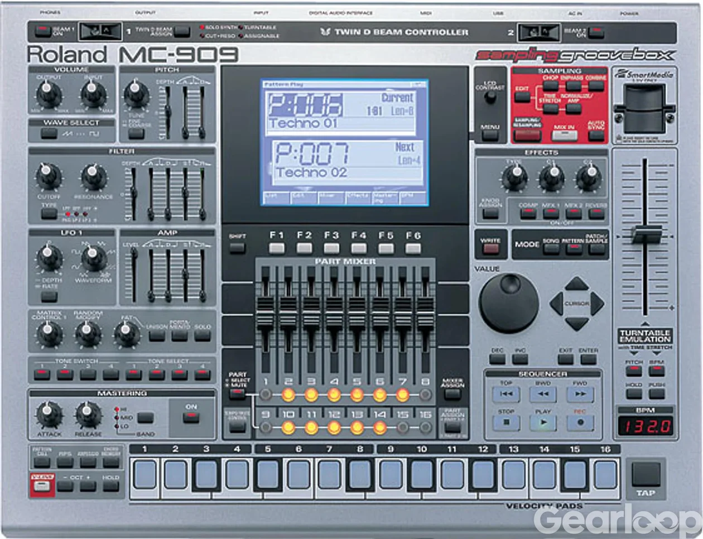This screenshot has height=539, width=703.
Task: Select PATTERN mode button
Action: coord(574,249)
